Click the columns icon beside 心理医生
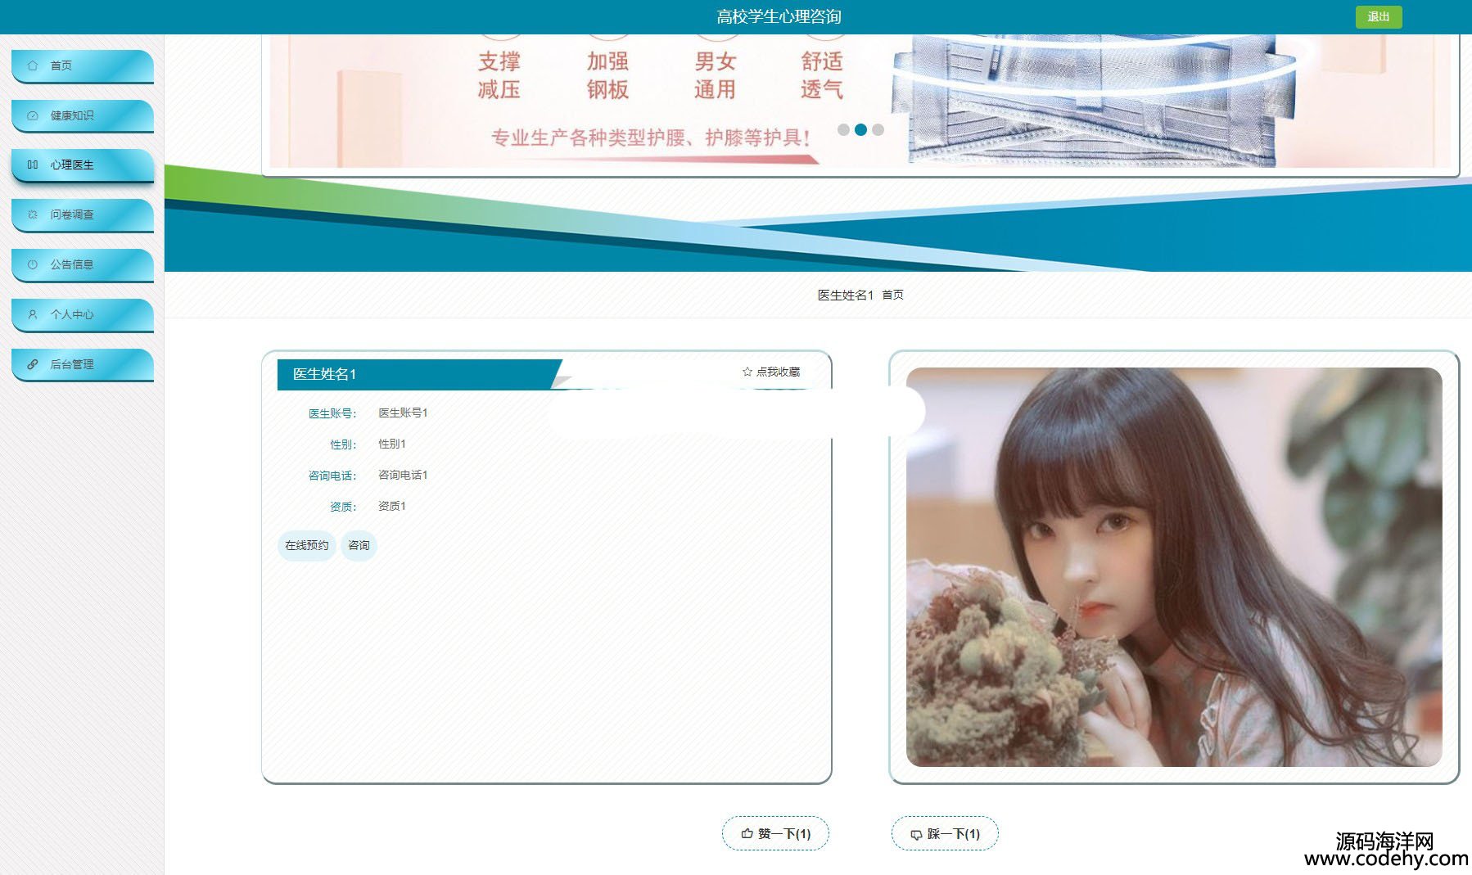Image resolution: width=1472 pixels, height=875 pixels. [33, 165]
